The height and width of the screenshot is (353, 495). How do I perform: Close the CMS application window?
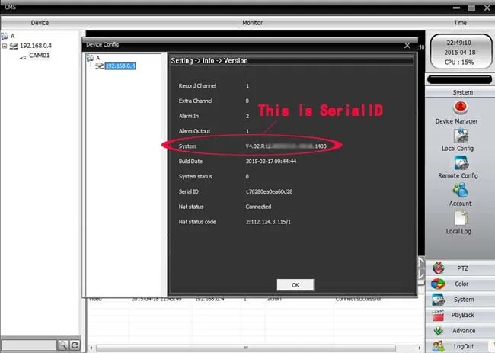(487, 8)
